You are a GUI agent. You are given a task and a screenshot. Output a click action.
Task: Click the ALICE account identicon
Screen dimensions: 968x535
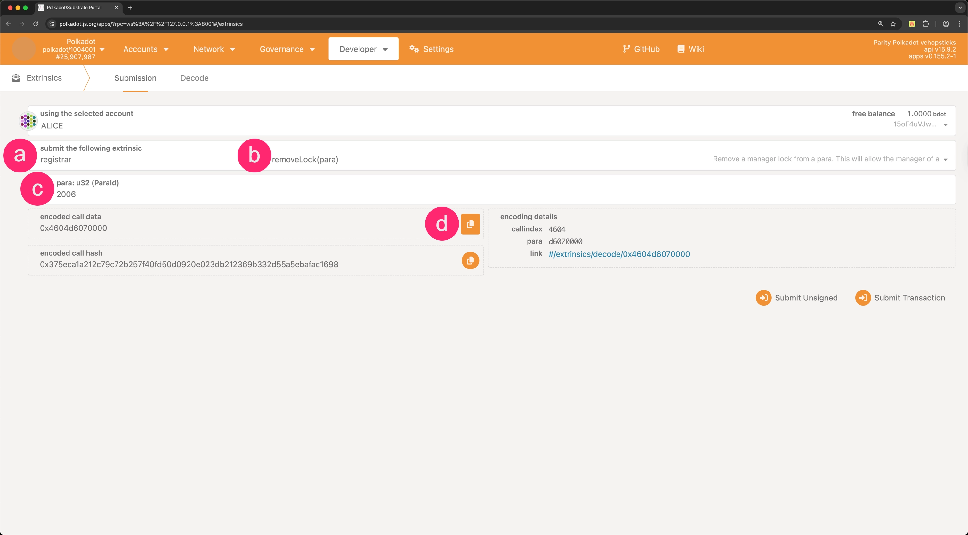point(28,121)
